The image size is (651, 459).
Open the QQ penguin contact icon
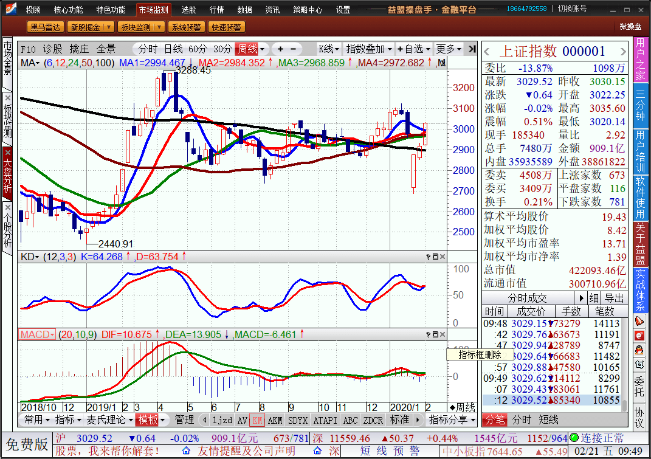pos(639,350)
